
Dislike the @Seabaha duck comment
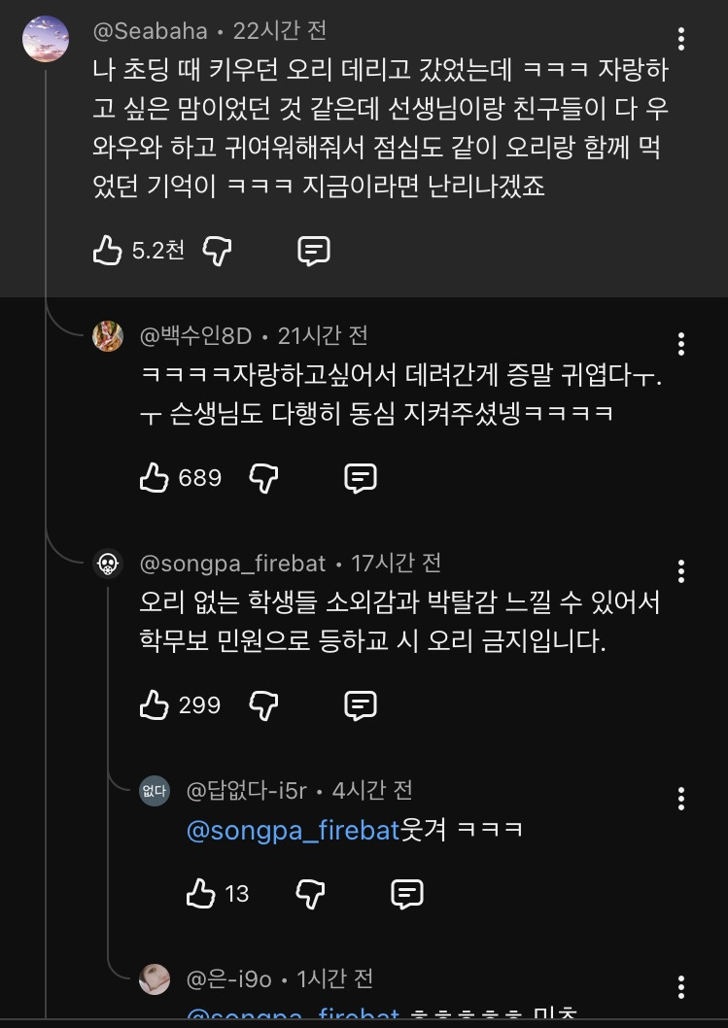pyautogui.click(x=217, y=251)
